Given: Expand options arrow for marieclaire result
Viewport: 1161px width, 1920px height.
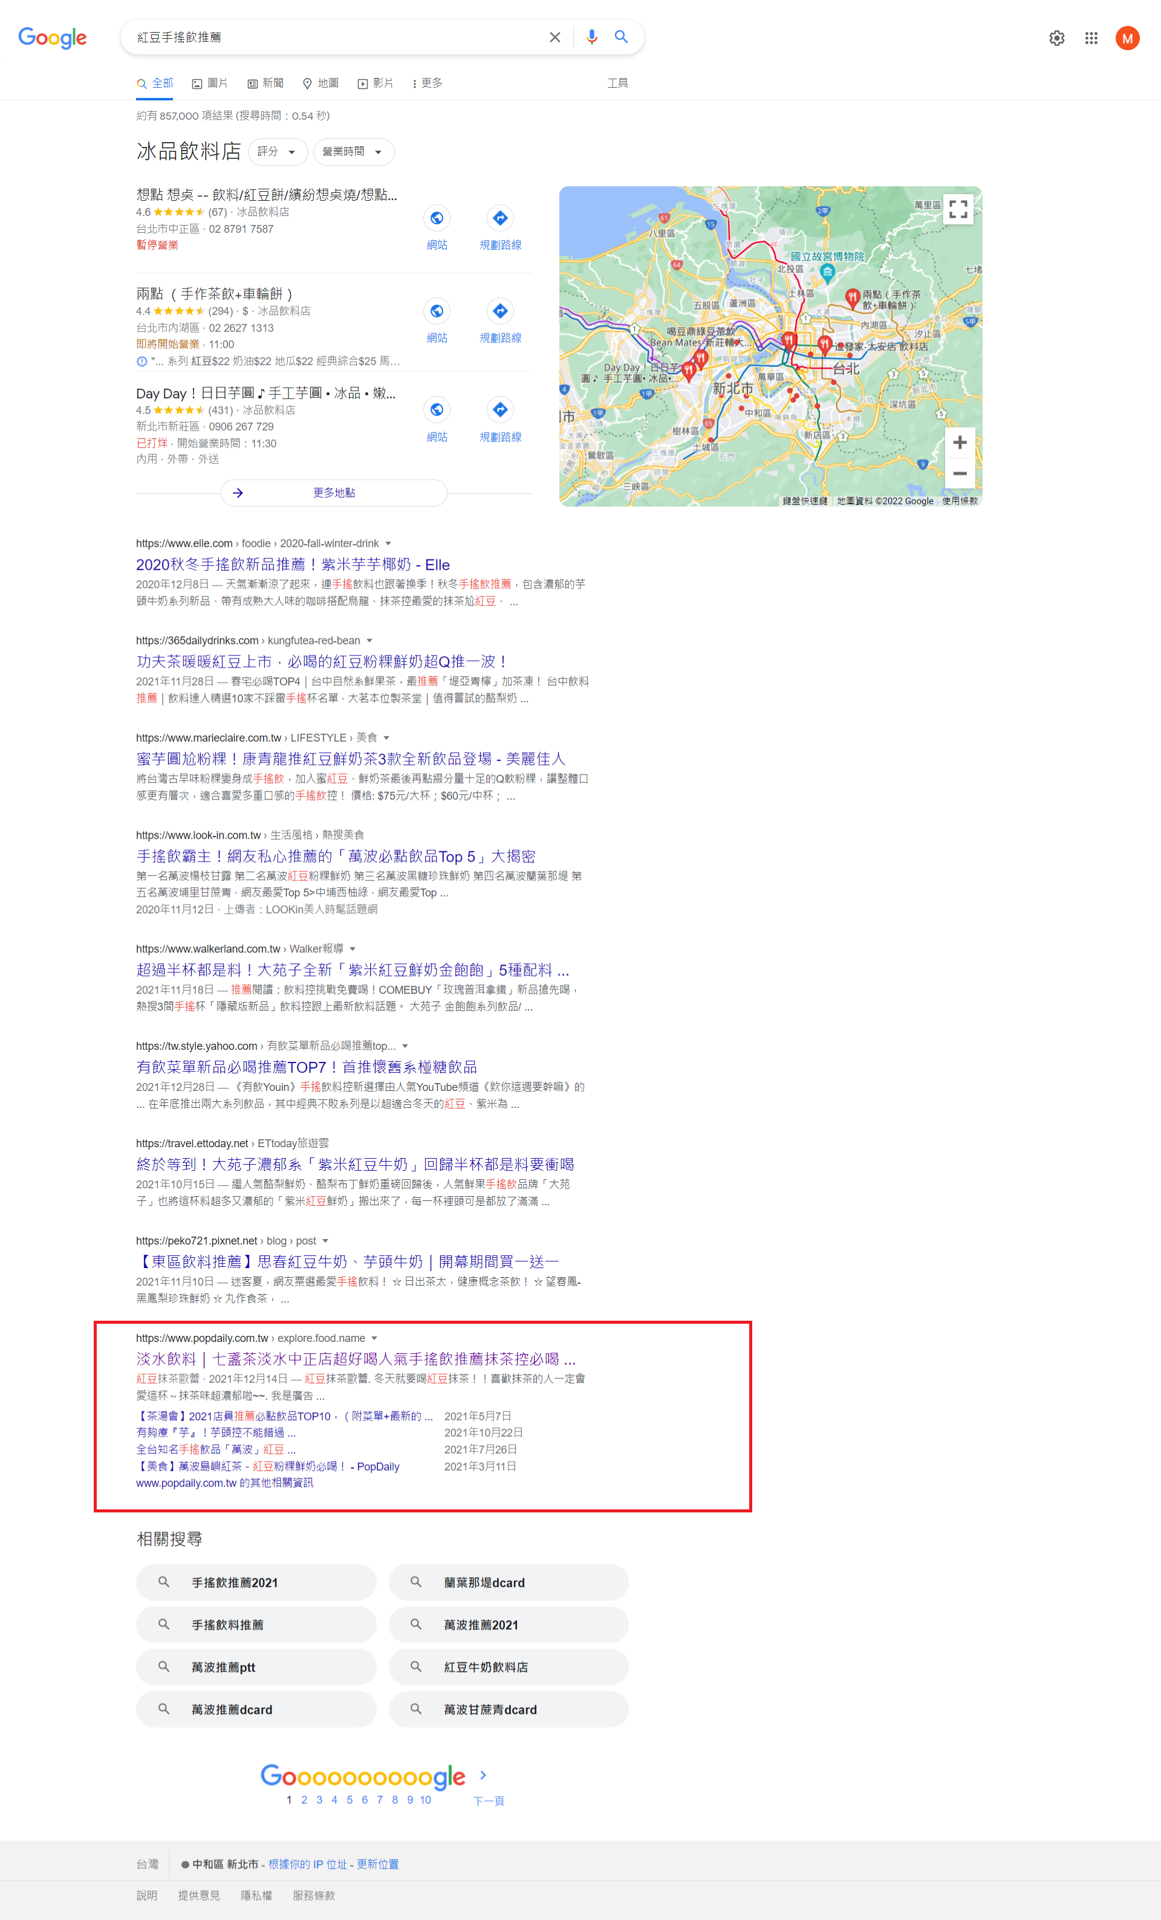Looking at the screenshot, I should 386,738.
